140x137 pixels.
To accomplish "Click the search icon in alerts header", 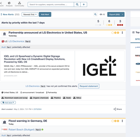I will coord(95,15).
